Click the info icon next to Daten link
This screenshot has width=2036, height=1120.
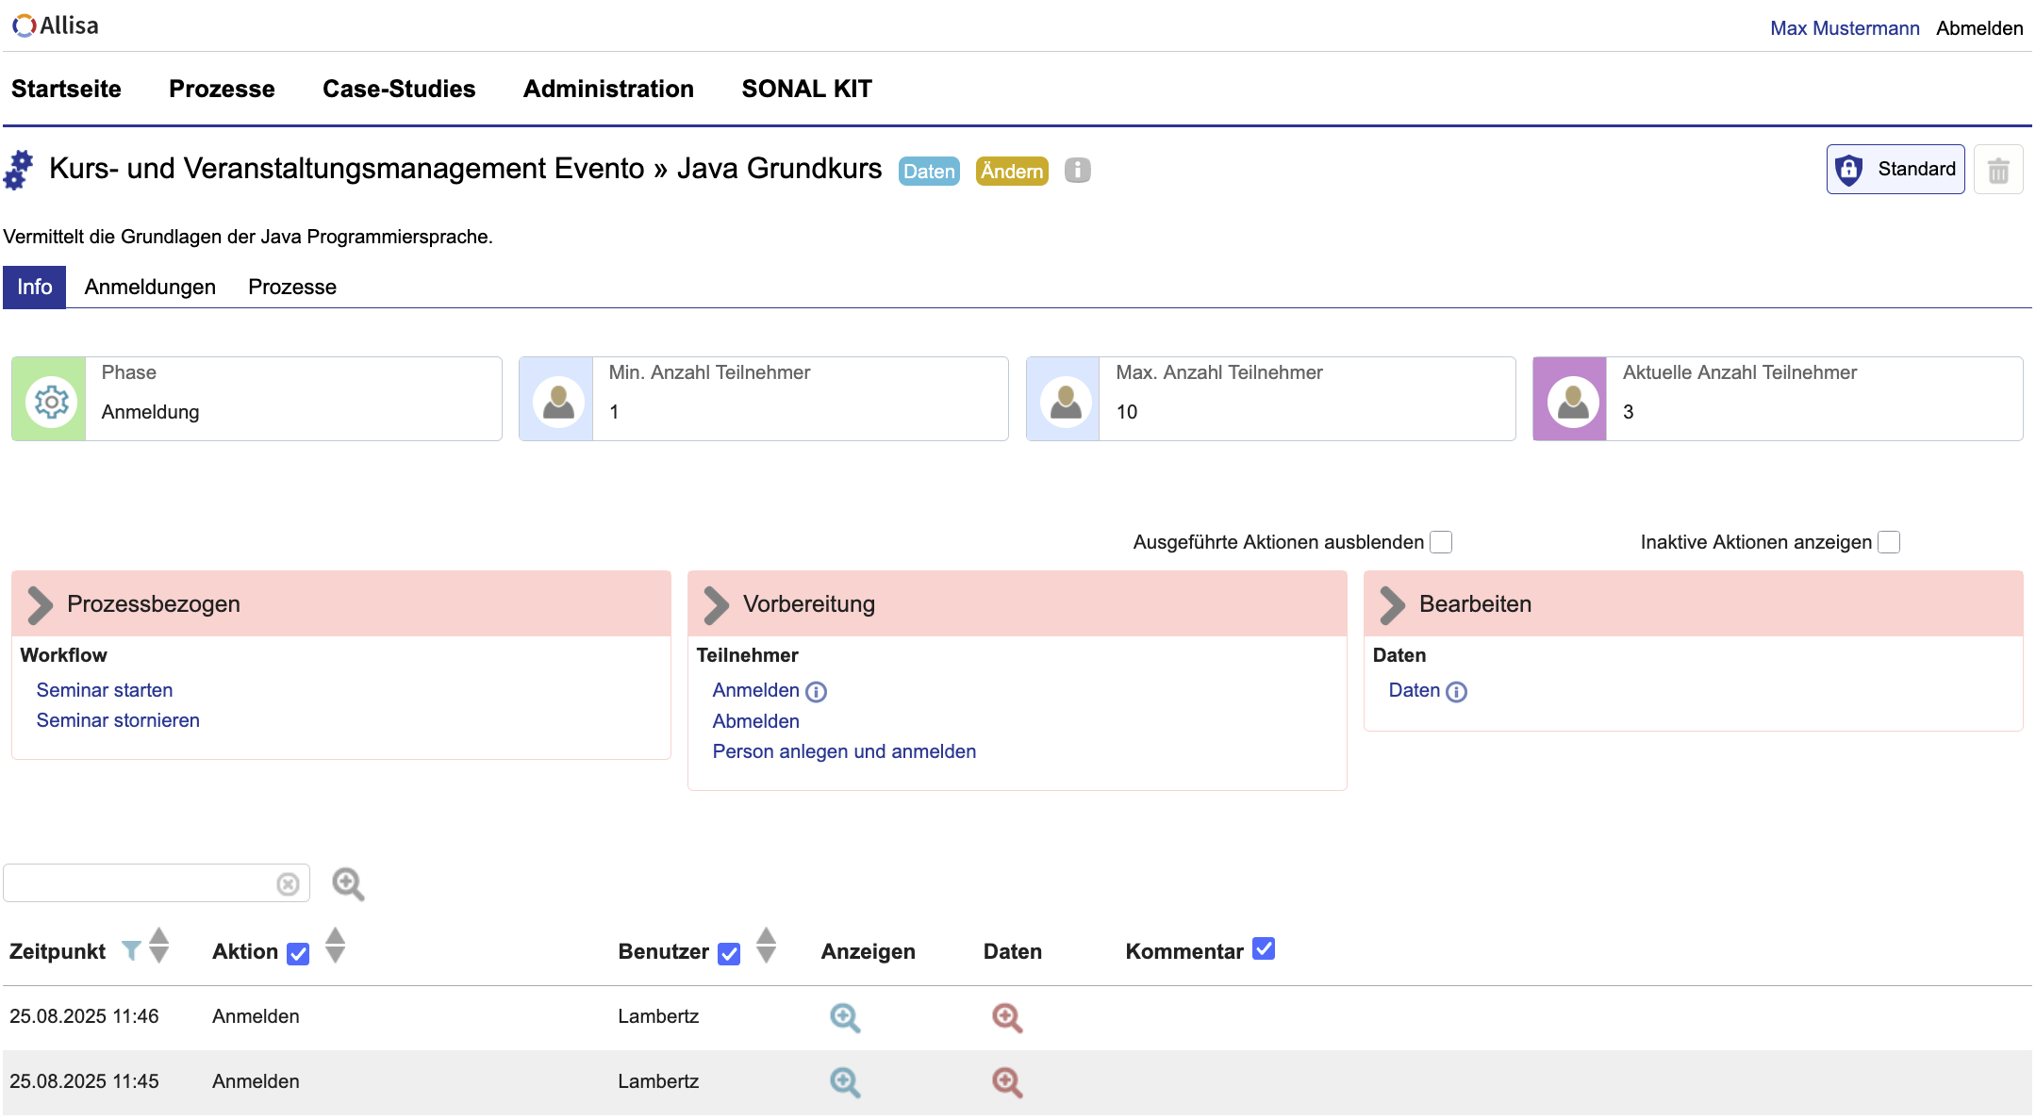pyautogui.click(x=1456, y=692)
